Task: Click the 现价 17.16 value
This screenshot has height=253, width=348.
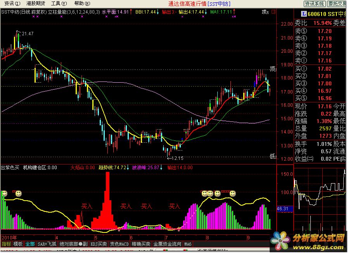Action: 324,106
